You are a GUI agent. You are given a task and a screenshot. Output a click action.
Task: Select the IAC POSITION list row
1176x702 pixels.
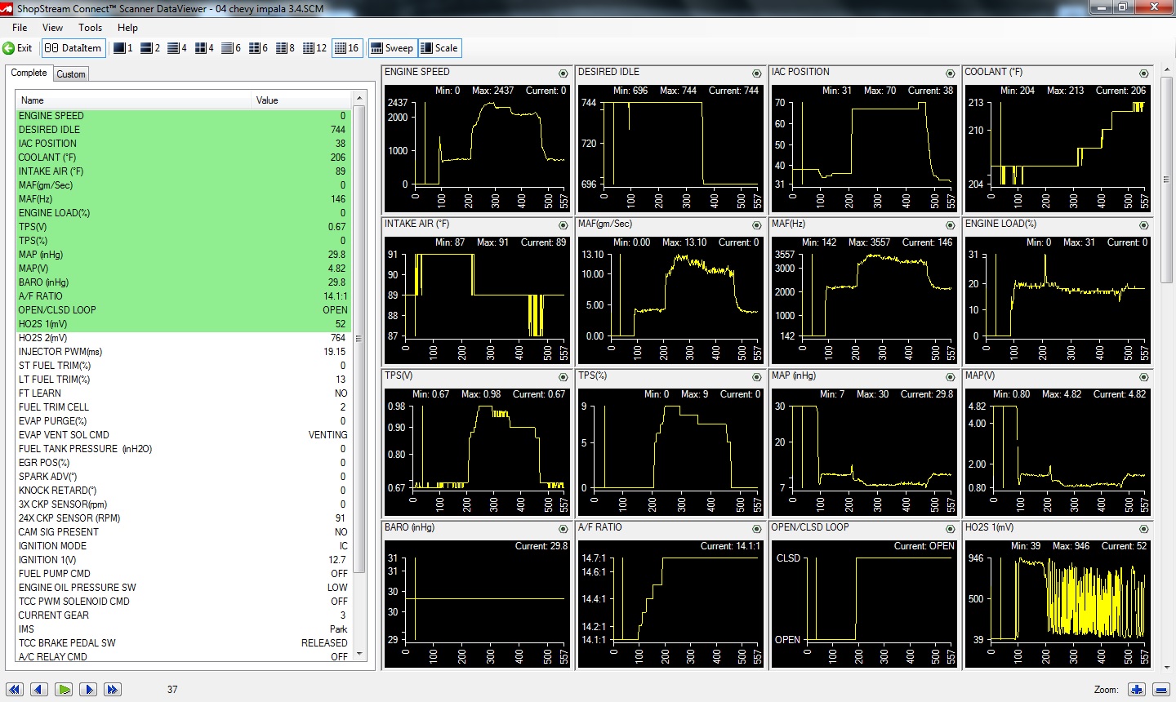tap(183, 144)
